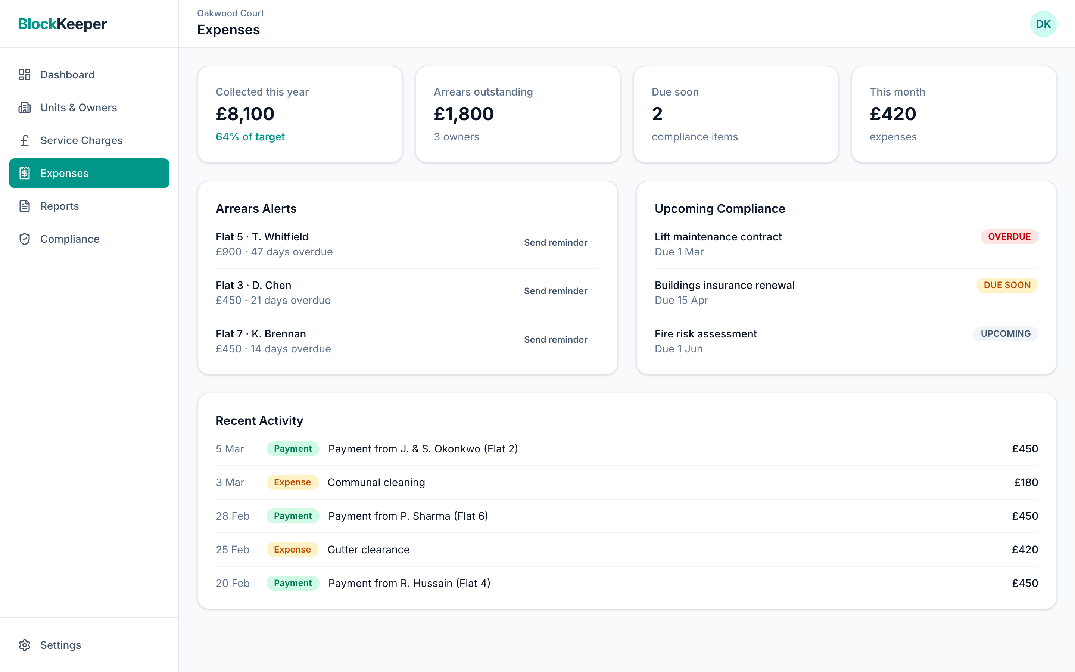Click the Settings gear icon
This screenshot has width=1075, height=672.
tap(24, 645)
